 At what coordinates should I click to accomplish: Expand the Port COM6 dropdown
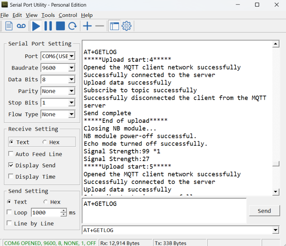72,56
